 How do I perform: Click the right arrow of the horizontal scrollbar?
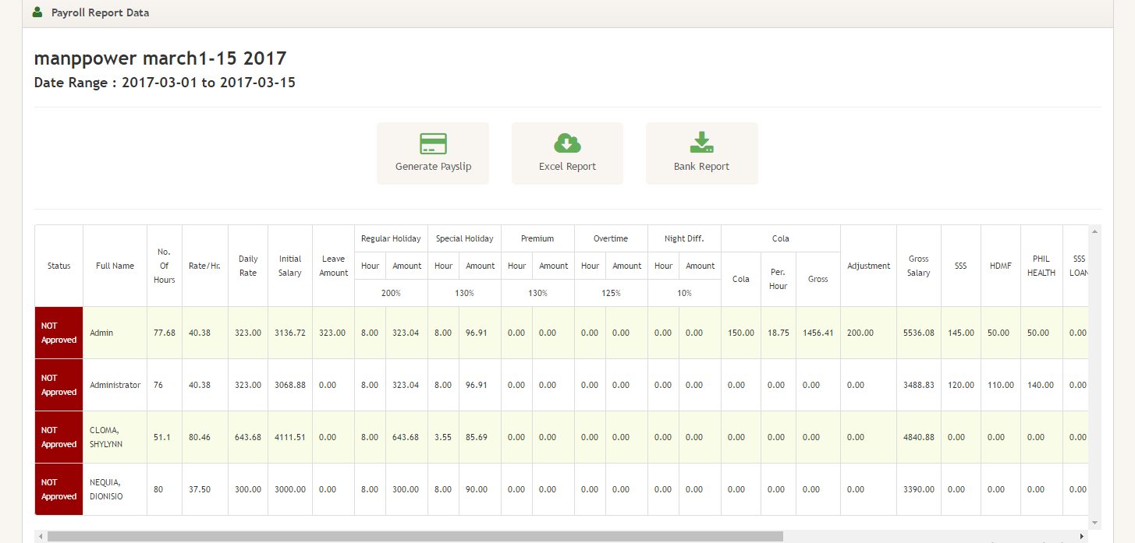point(1082,537)
